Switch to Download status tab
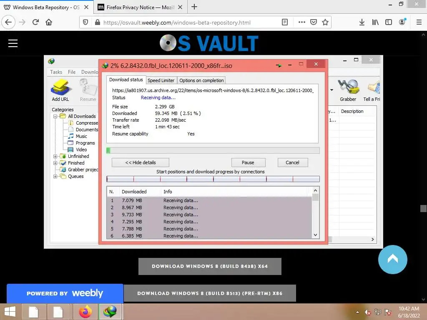This screenshot has width=427, height=320. 126,80
